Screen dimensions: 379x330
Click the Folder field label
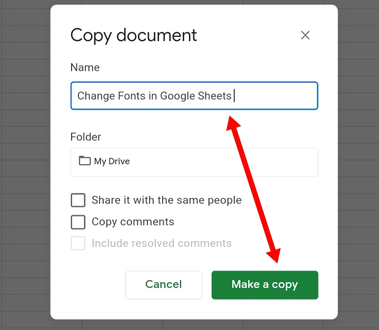pos(86,137)
